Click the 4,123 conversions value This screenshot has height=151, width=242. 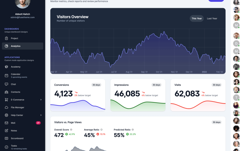[x=64, y=94]
